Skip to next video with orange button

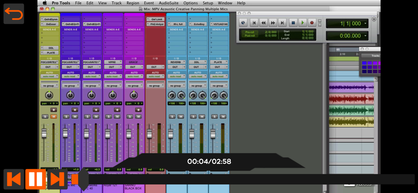(57, 179)
